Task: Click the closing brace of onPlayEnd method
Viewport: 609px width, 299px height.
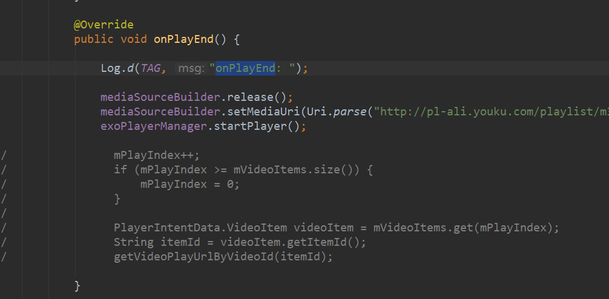Action: coord(77,286)
